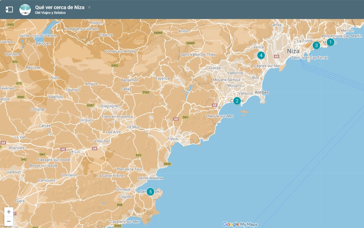Click the Brignoles town label
Image resolution: width=364 pixels, height=228 pixels.
17,148
